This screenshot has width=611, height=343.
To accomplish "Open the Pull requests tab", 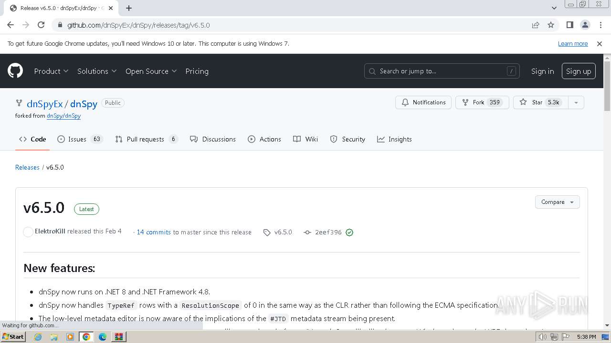I will (147, 139).
